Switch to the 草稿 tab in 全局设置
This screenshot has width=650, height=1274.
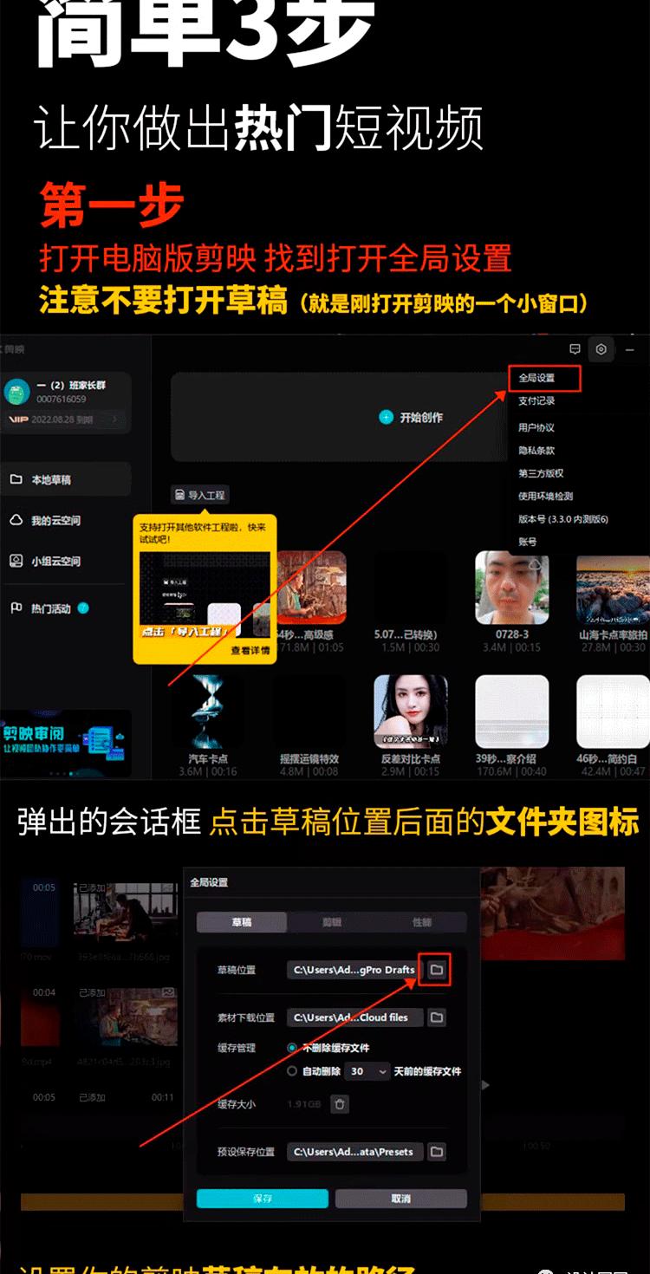(x=242, y=922)
